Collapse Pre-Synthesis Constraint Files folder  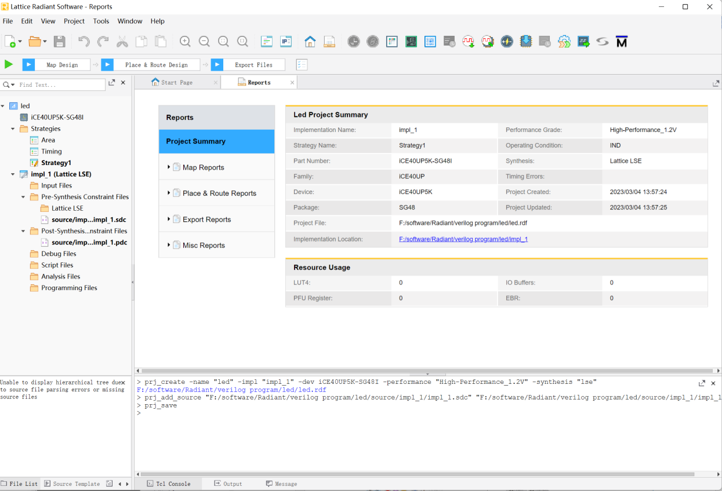pos(24,197)
